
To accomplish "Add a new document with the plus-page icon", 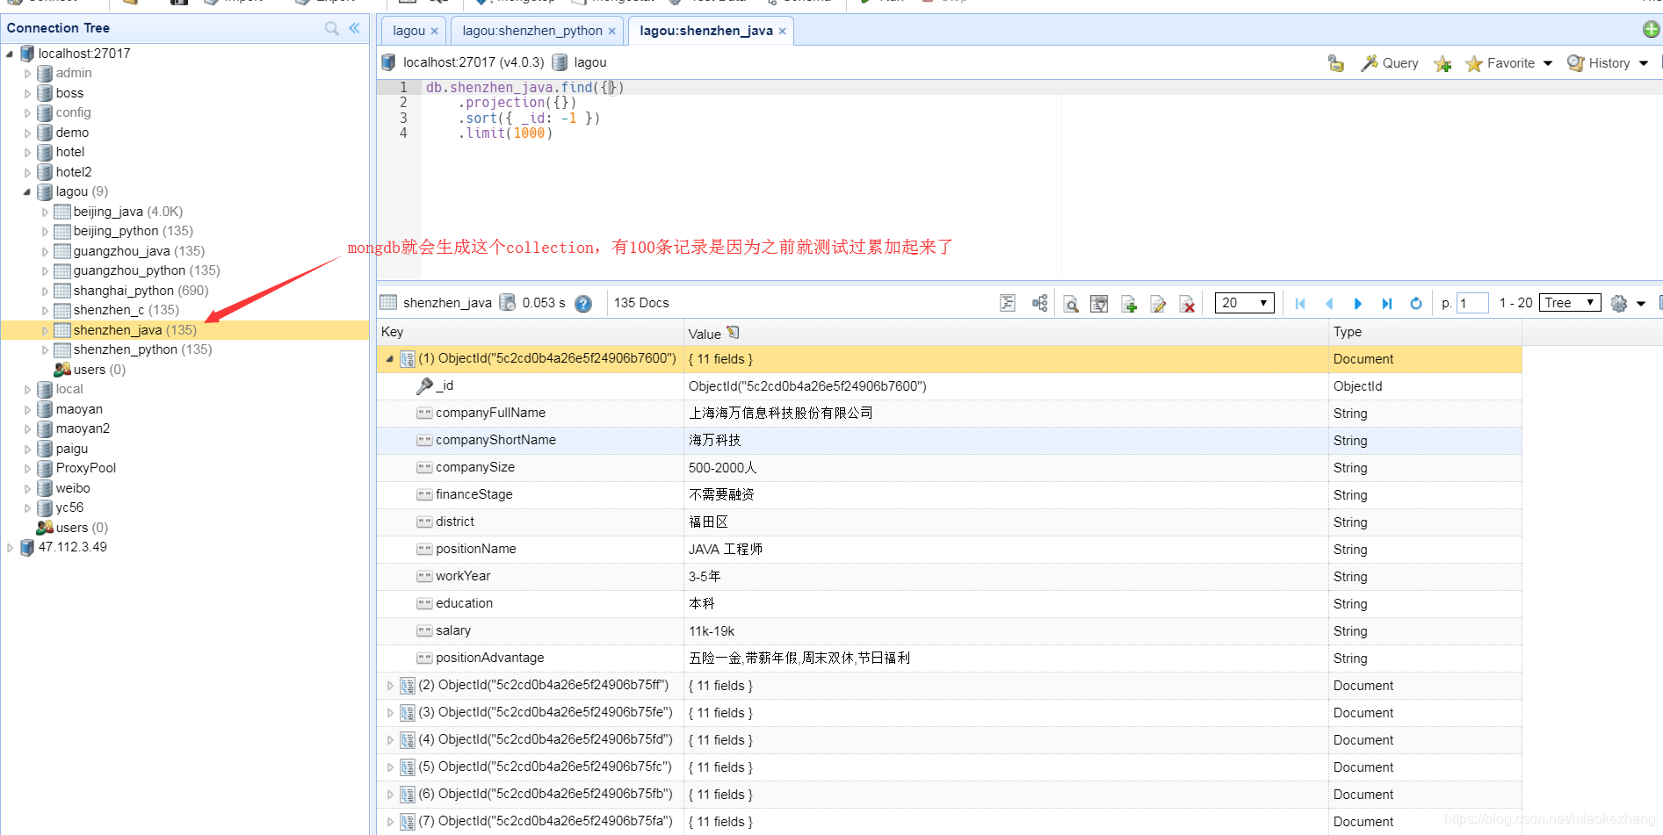I will [1129, 304].
